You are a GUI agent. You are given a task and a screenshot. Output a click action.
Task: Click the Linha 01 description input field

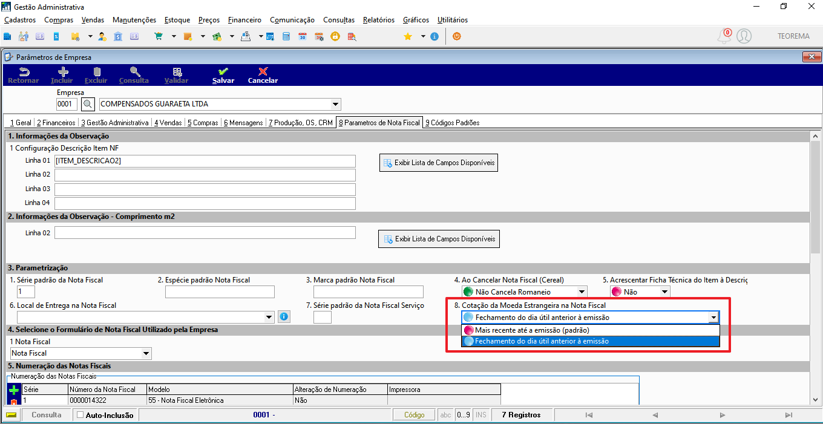click(205, 161)
